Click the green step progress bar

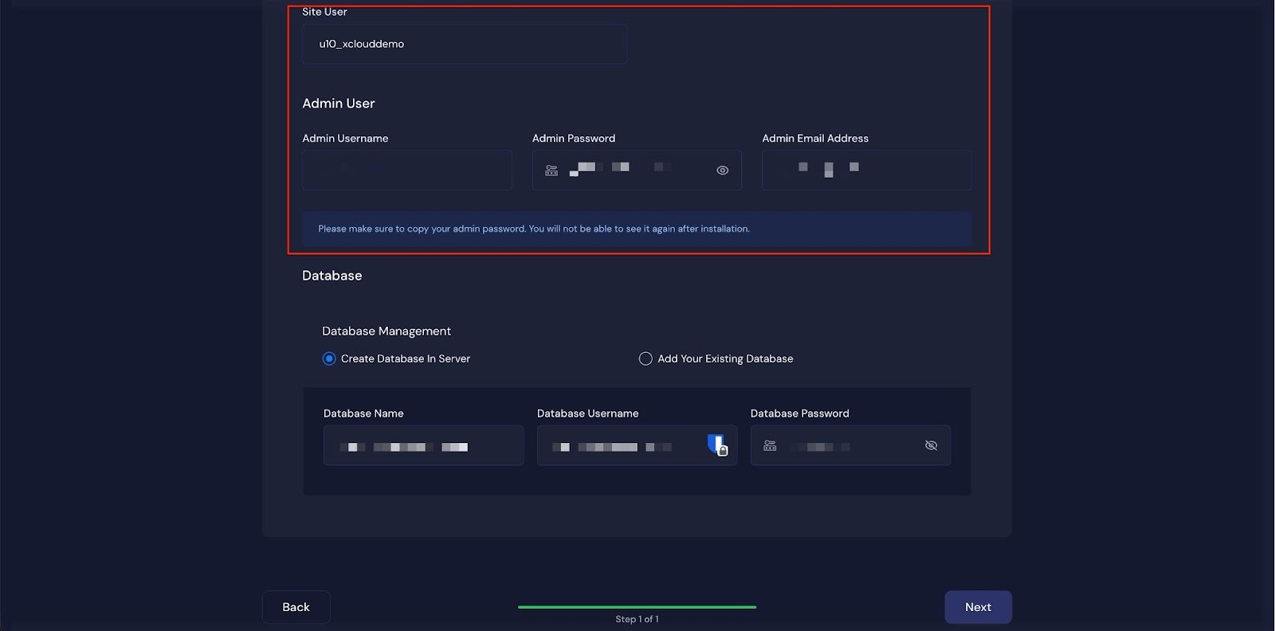pyautogui.click(x=637, y=607)
